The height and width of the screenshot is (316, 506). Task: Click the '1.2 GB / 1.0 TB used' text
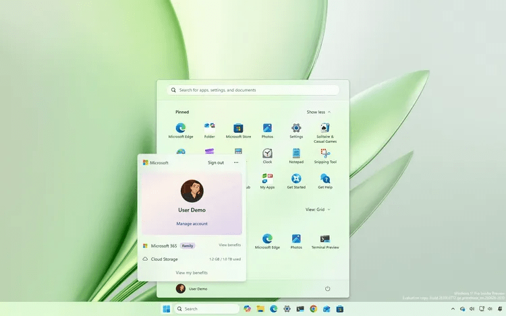(x=225, y=259)
